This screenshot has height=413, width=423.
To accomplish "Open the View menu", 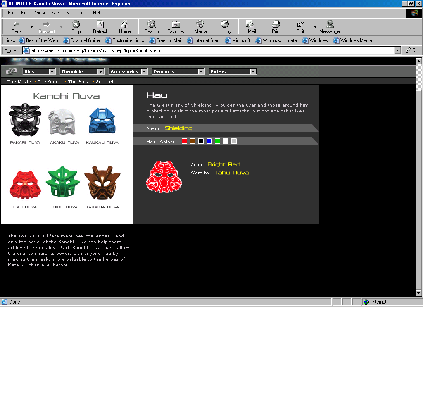I will click(x=40, y=13).
